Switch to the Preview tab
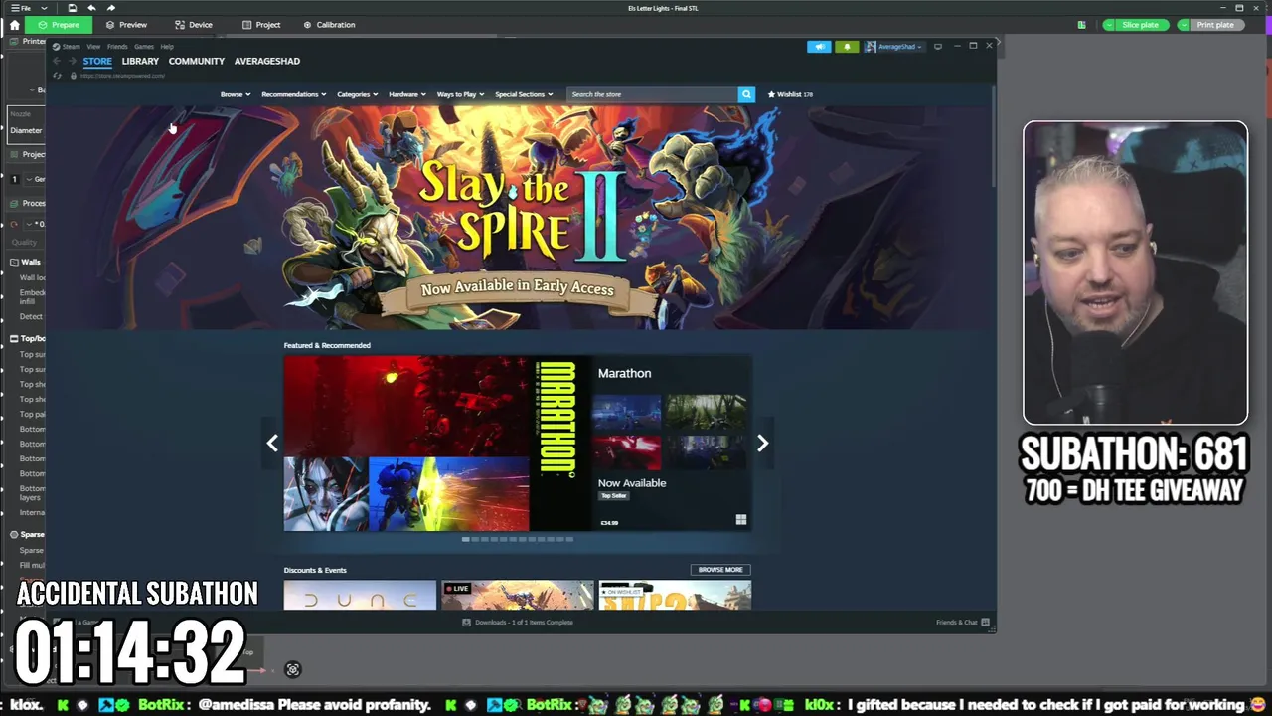The width and height of the screenshot is (1272, 716). tap(126, 25)
